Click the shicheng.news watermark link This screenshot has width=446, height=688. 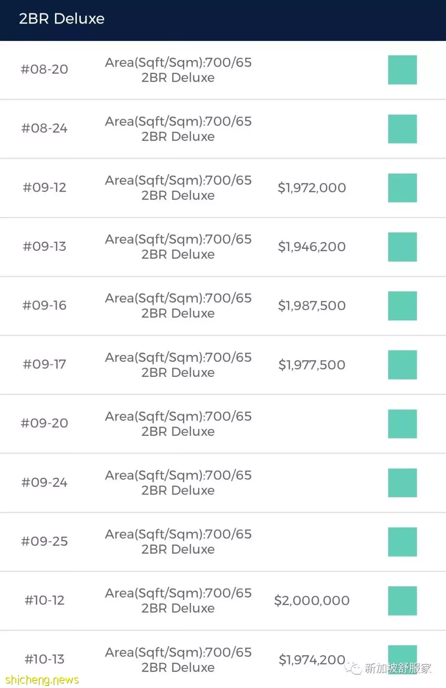(x=42, y=680)
